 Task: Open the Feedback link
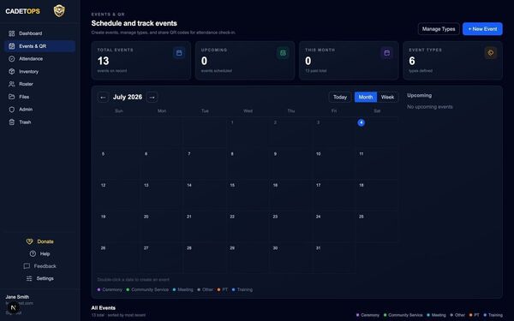pos(45,266)
